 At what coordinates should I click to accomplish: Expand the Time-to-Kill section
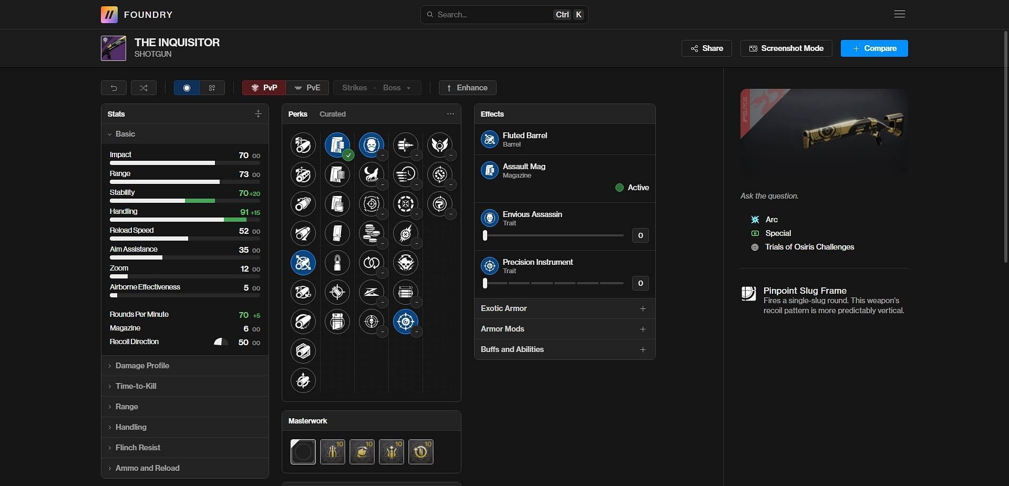[x=185, y=386]
